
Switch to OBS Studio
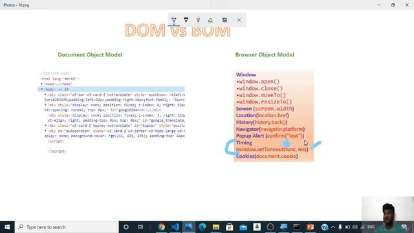(270, 227)
